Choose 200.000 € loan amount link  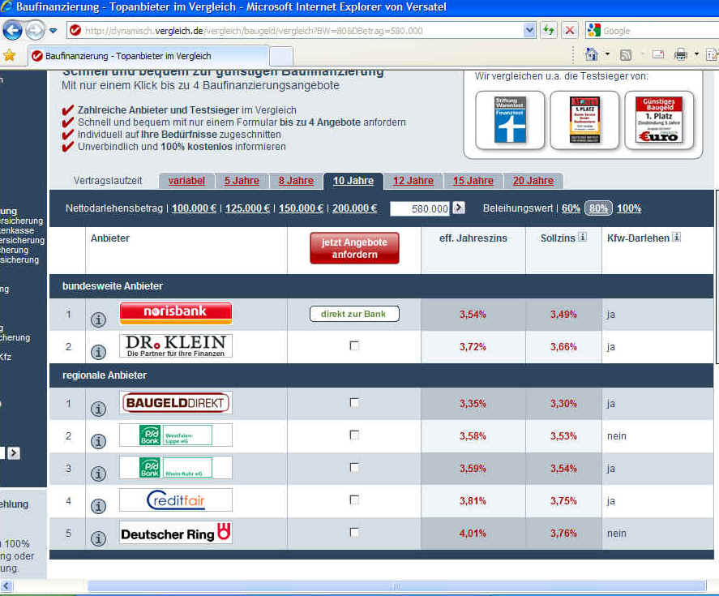coord(354,208)
